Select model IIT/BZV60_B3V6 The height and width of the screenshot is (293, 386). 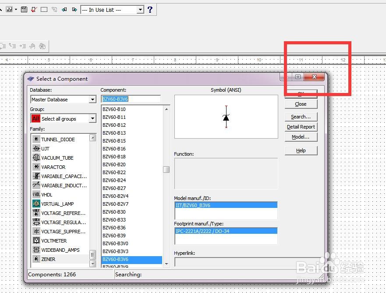click(226, 205)
